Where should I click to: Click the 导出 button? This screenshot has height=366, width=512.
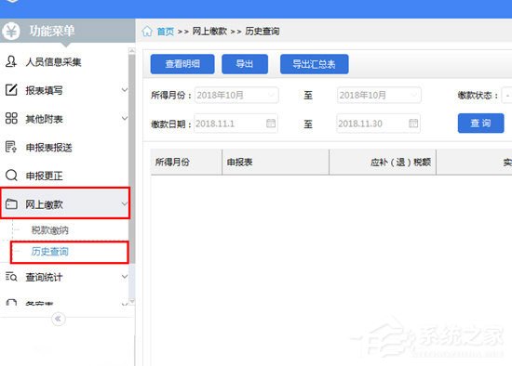(245, 64)
